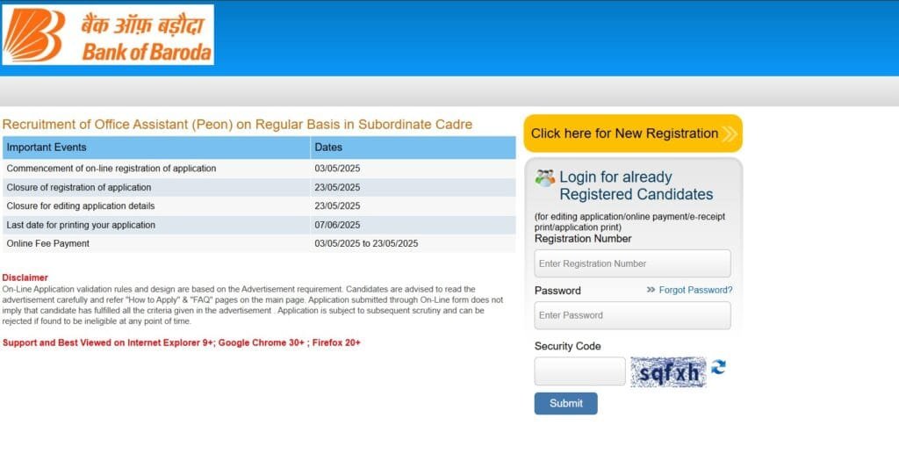Click the chevron arrows on New Registration banner
The width and height of the screenshot is (899, 454).
730,133
